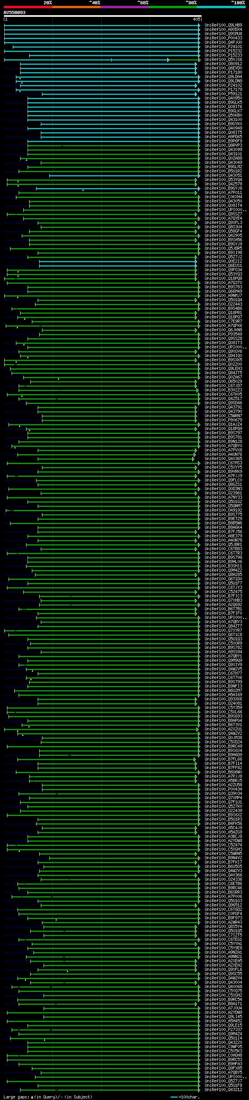Select hit label UniRef100_Q43100

coord(223,119)
